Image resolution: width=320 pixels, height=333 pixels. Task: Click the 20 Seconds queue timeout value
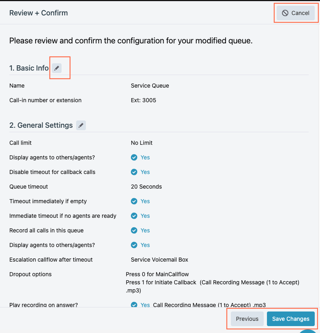point(146,187)
